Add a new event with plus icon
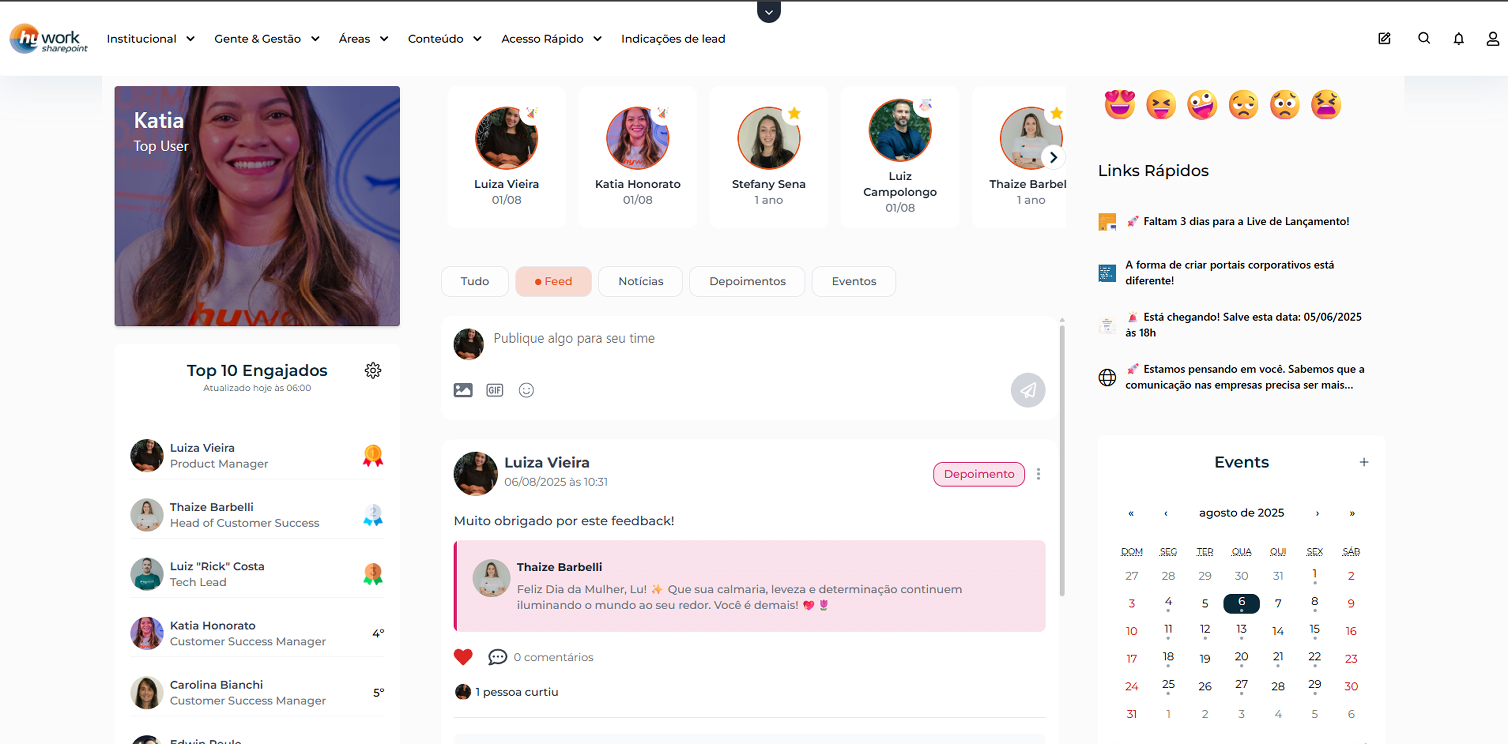Image resolution: width=1508 pixels, height=744 pixels. [x=1364, y=462]
